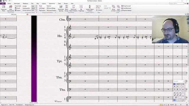
Task: Click zoom in plus button
Action: click(187, 105)
